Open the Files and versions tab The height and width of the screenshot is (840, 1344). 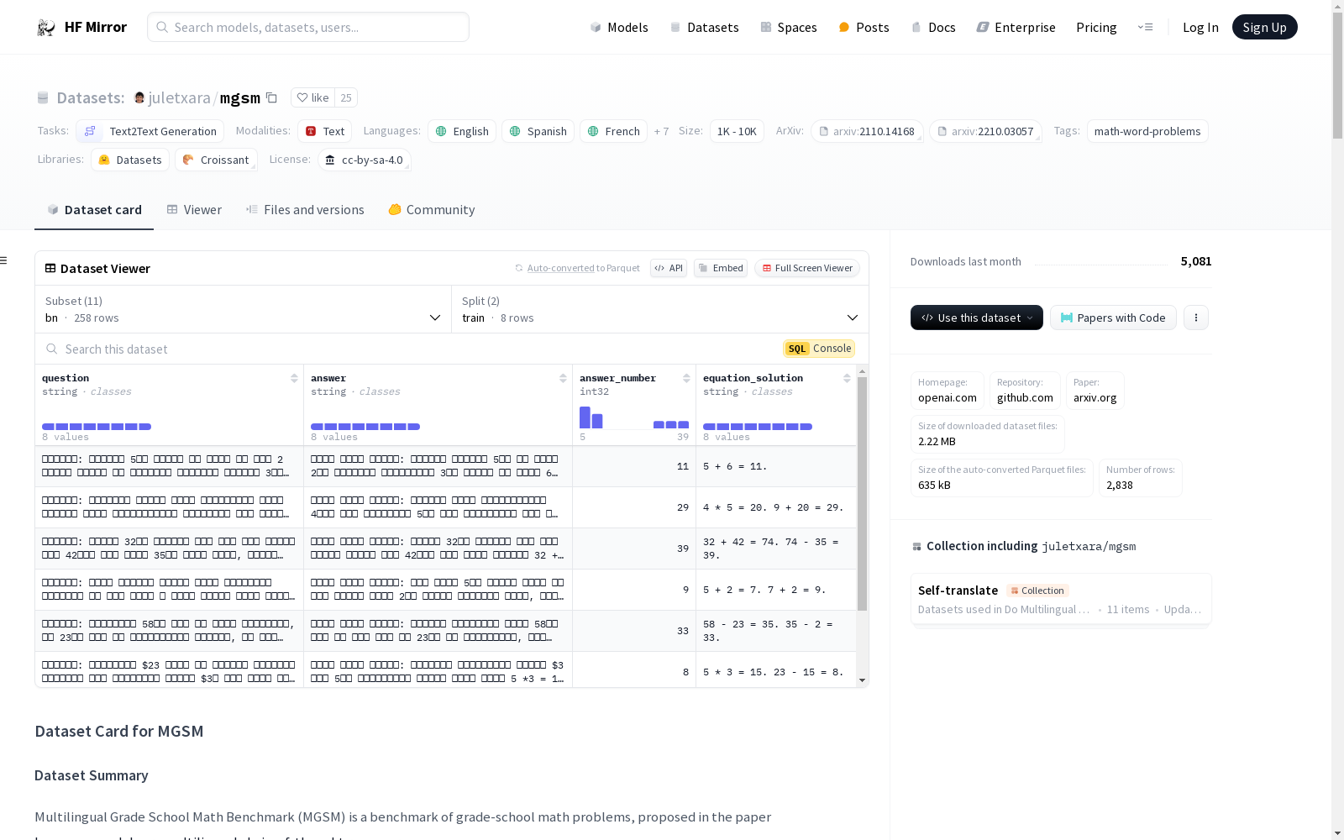(x=305, y=210)
